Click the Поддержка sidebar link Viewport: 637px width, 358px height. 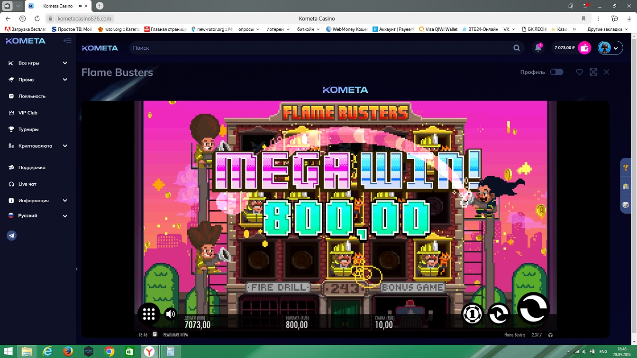(x=32, y=167)
